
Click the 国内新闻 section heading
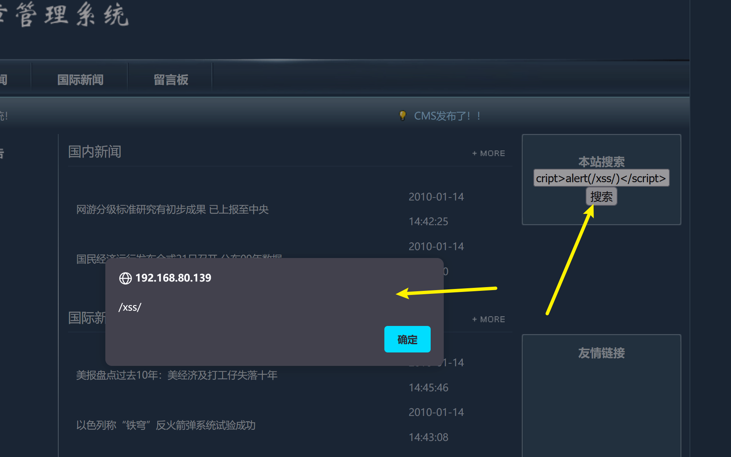pos(95,152)
